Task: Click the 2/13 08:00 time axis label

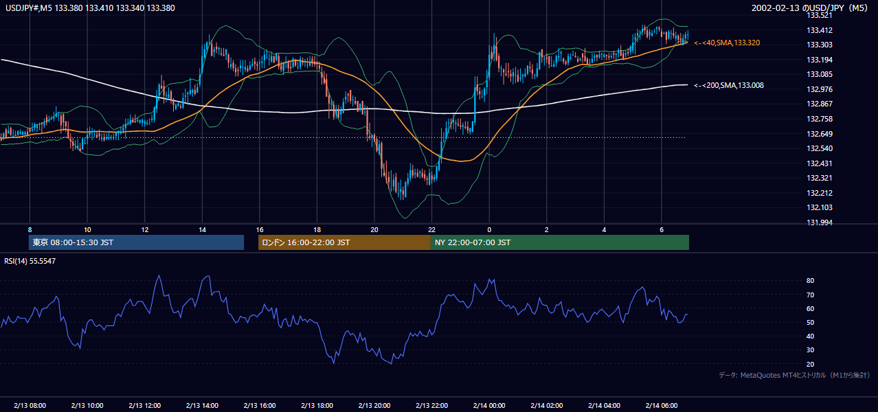Action: (x=30, y=405)
